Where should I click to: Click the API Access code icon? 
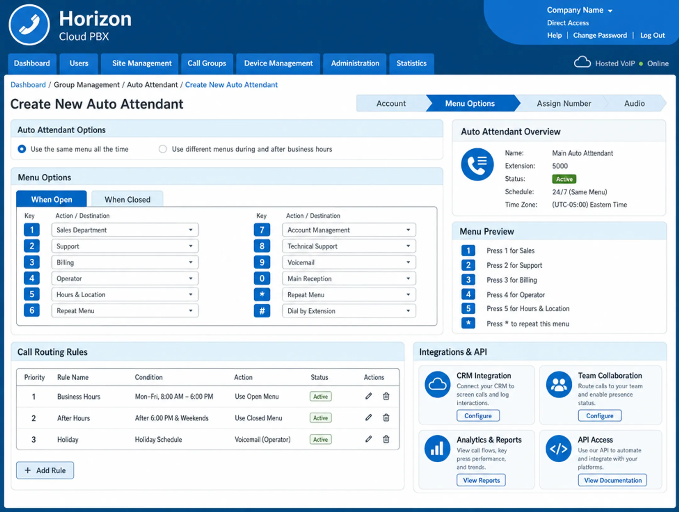click(x=559, y=449)
